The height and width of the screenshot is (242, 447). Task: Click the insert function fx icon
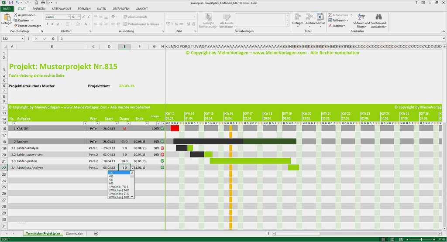tap(53, 38)
